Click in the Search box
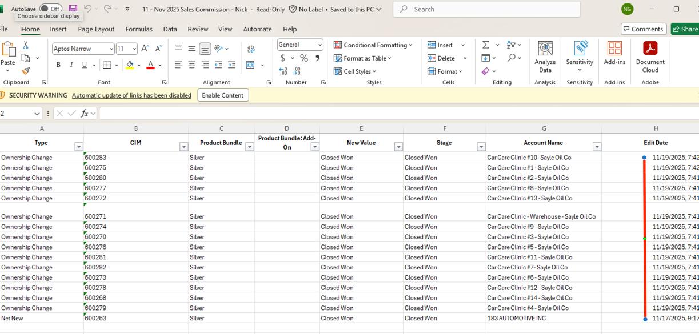The height and width of the screenshot is (334, 699). point(487,9)
